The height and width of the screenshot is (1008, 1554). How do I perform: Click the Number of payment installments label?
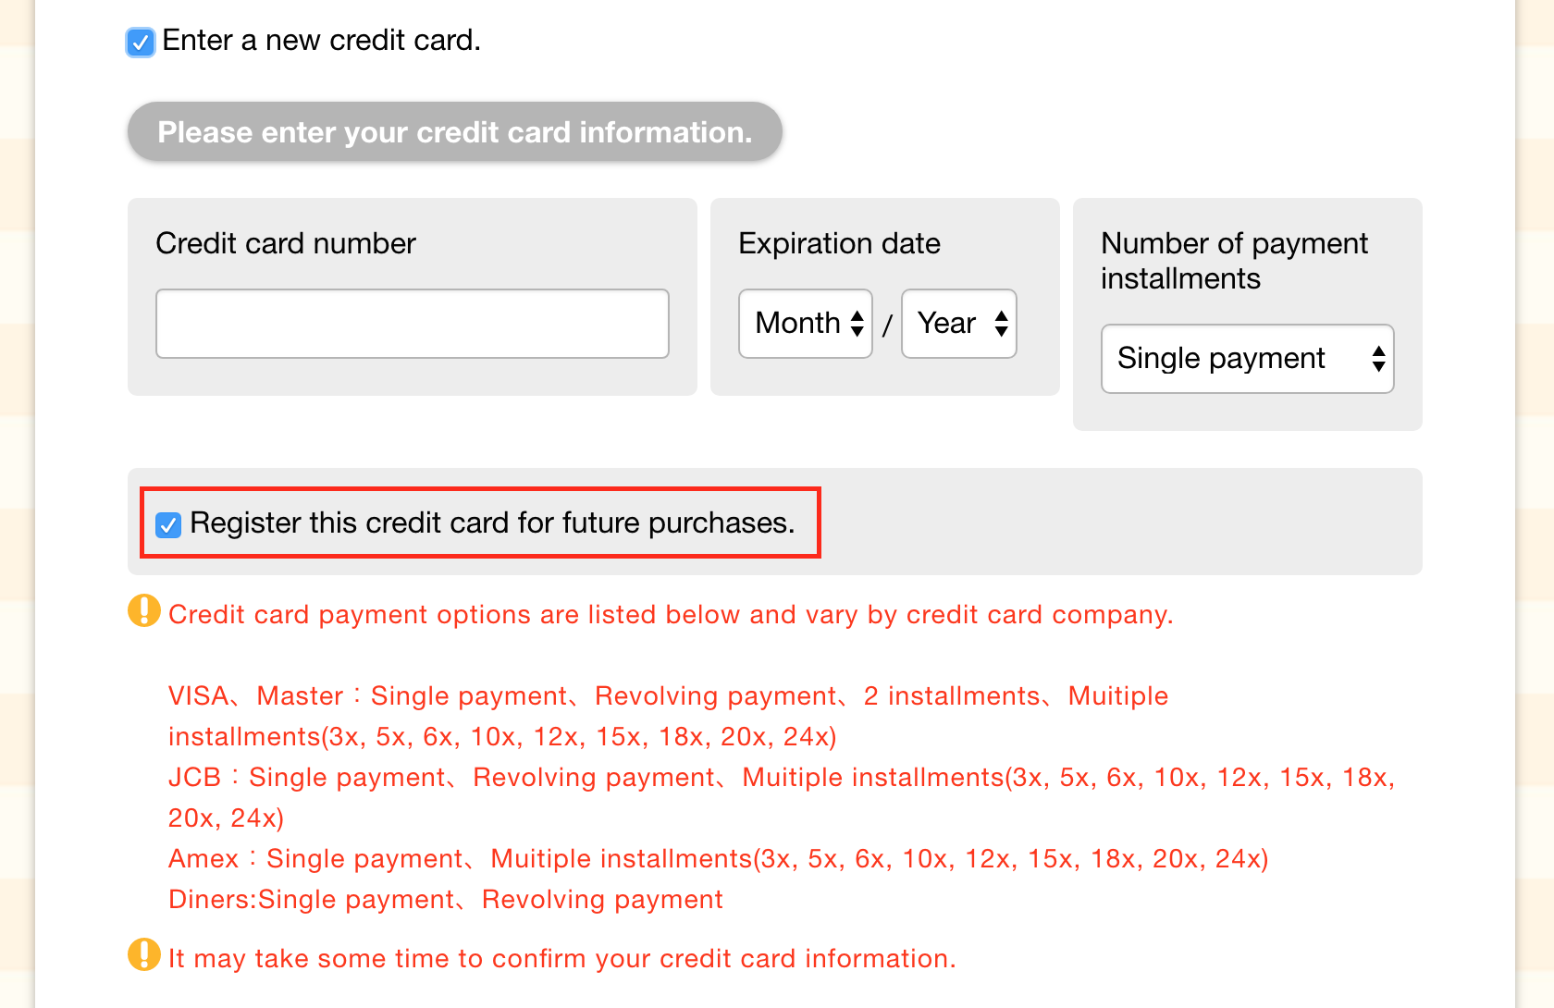pyautogui.click(x=1234, y=261)
